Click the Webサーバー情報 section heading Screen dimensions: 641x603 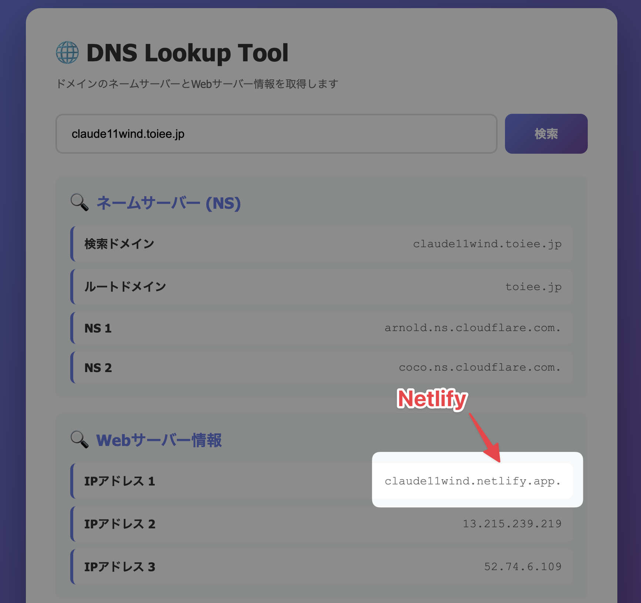(158, 440)
